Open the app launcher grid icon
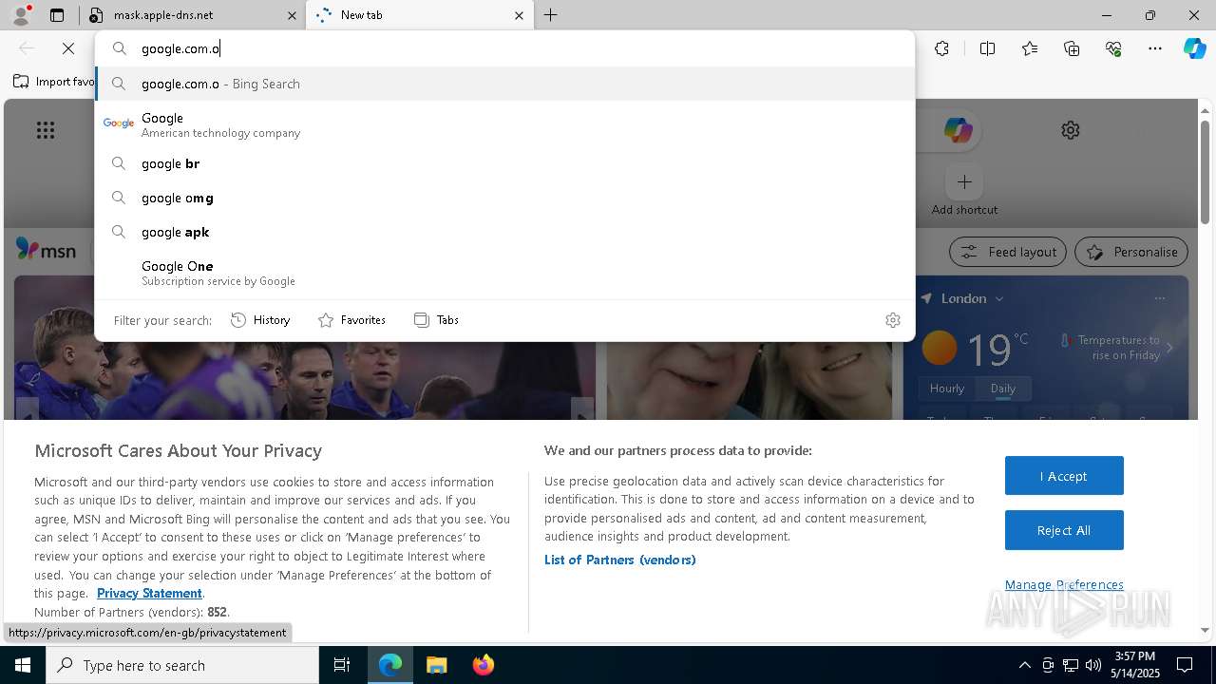 46,130
